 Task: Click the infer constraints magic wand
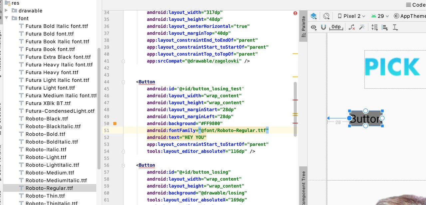(x=361, y=27)
